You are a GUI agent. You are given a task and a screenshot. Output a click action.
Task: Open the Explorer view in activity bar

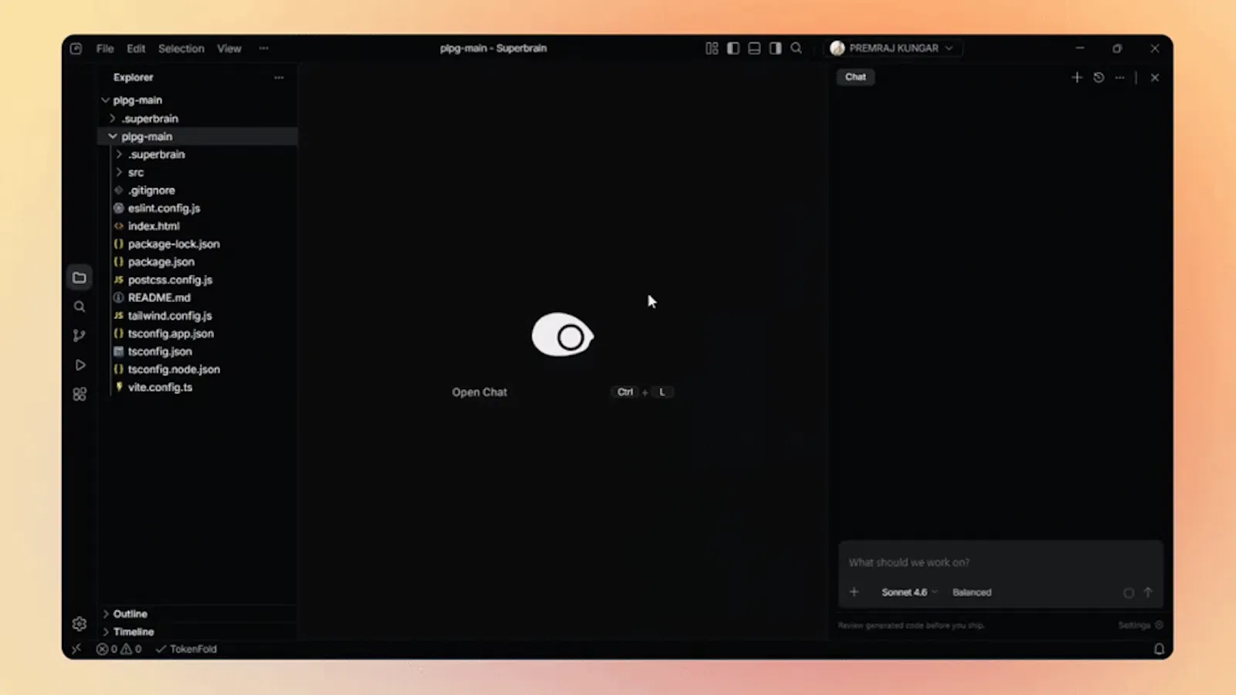point(79,277)
